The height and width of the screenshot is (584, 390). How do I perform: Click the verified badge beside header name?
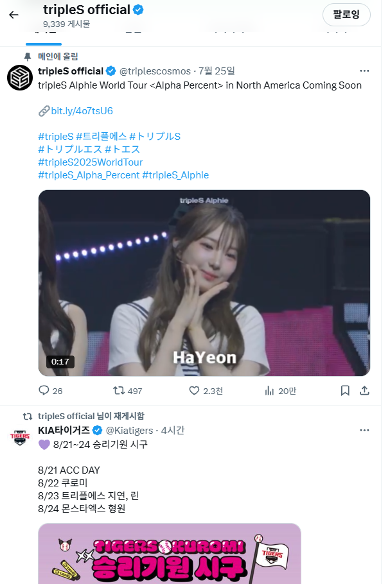point(138,10)
